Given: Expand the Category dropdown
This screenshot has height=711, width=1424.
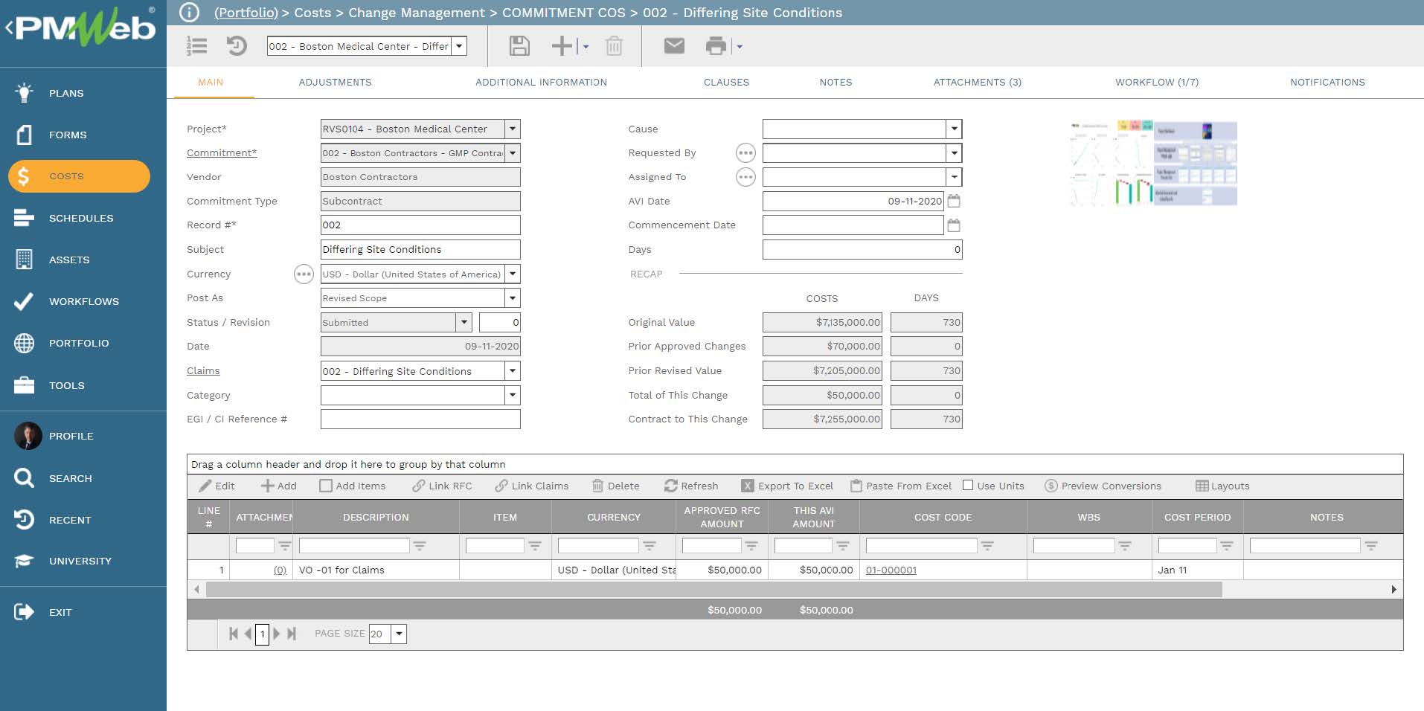Looking at the screenshot, I should coord(513,395).
